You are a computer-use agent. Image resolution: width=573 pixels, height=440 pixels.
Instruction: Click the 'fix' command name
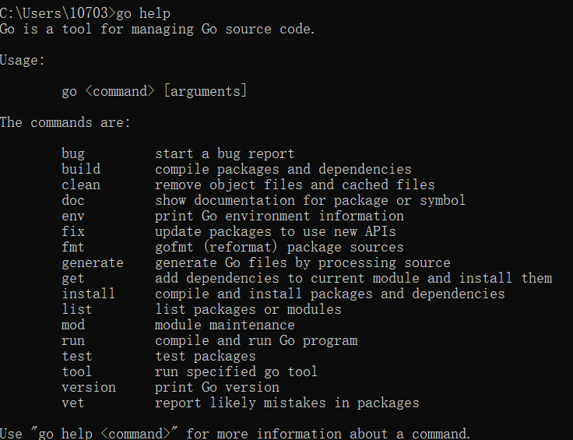(x=73, y=232)
